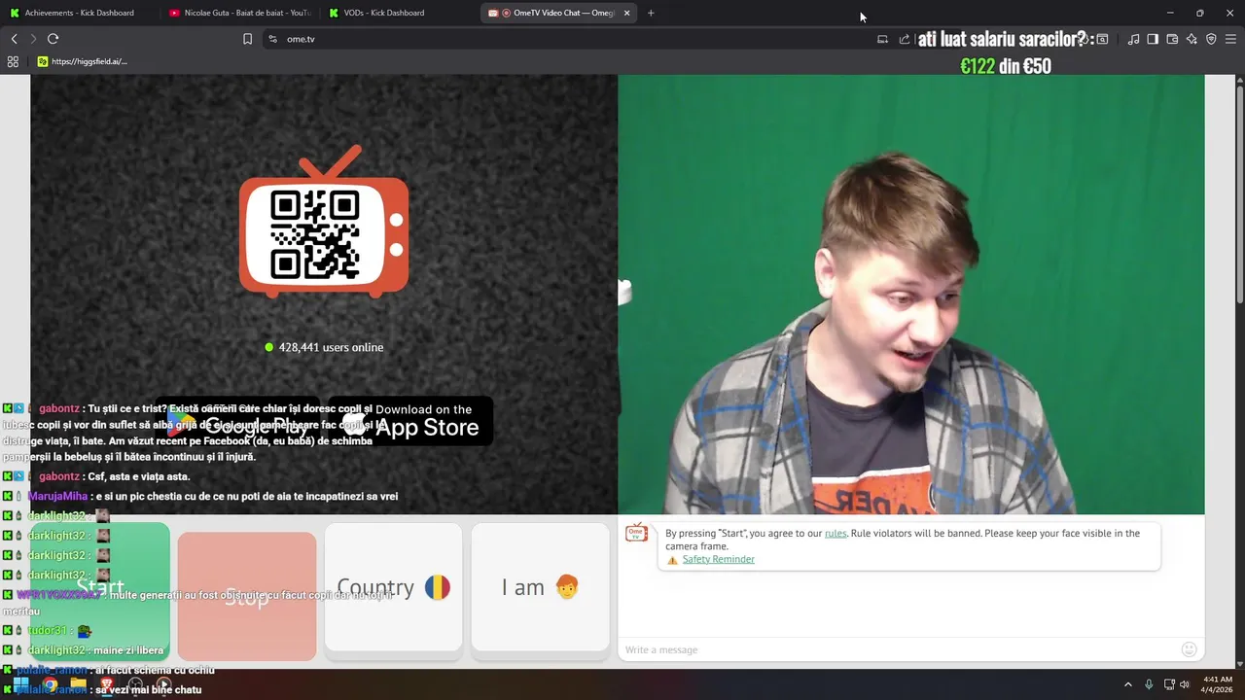Open the Leo AI sparkle icon

[1192, 39]
